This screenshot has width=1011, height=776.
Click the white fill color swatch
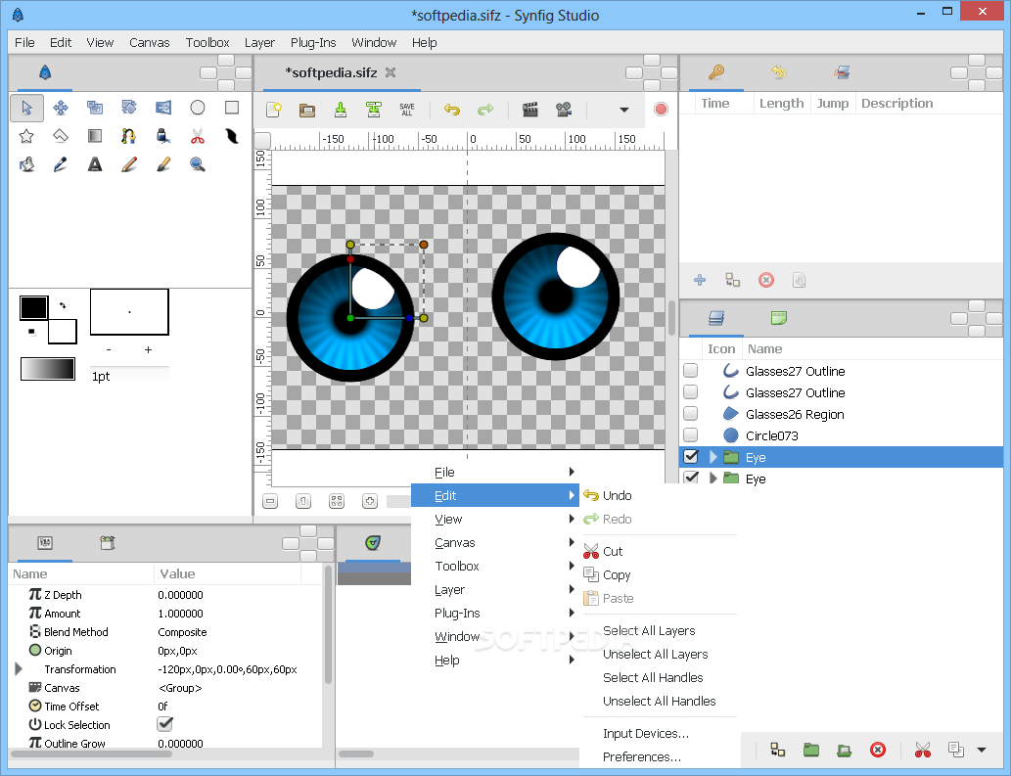click(63, 333)
